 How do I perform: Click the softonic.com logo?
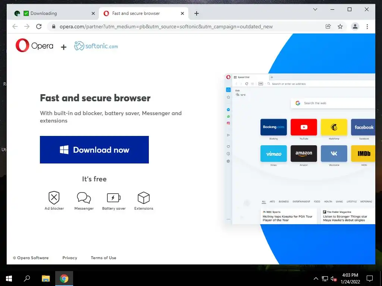[x=96, y=46]
